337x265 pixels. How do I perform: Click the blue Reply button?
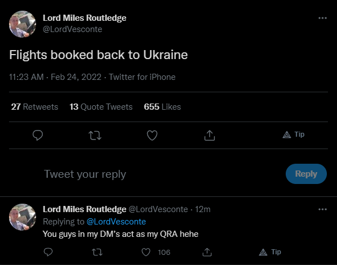[306, 174]
